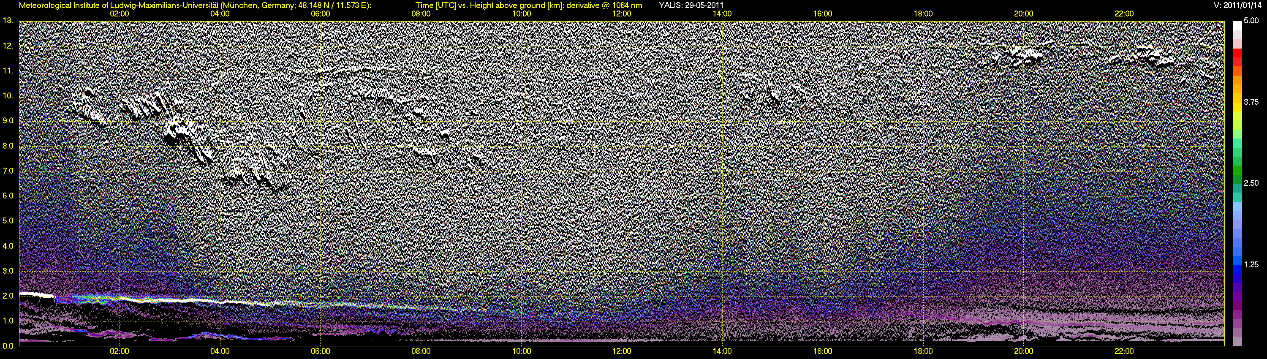Click the 02:00 label on top time axis
This screenshot has width=1267, height=359.
119,14
